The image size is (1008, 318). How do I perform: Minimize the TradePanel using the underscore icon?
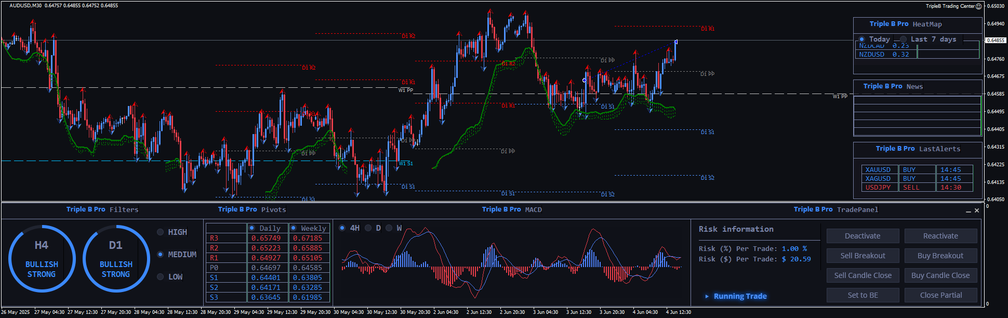(x=969, y=210)
